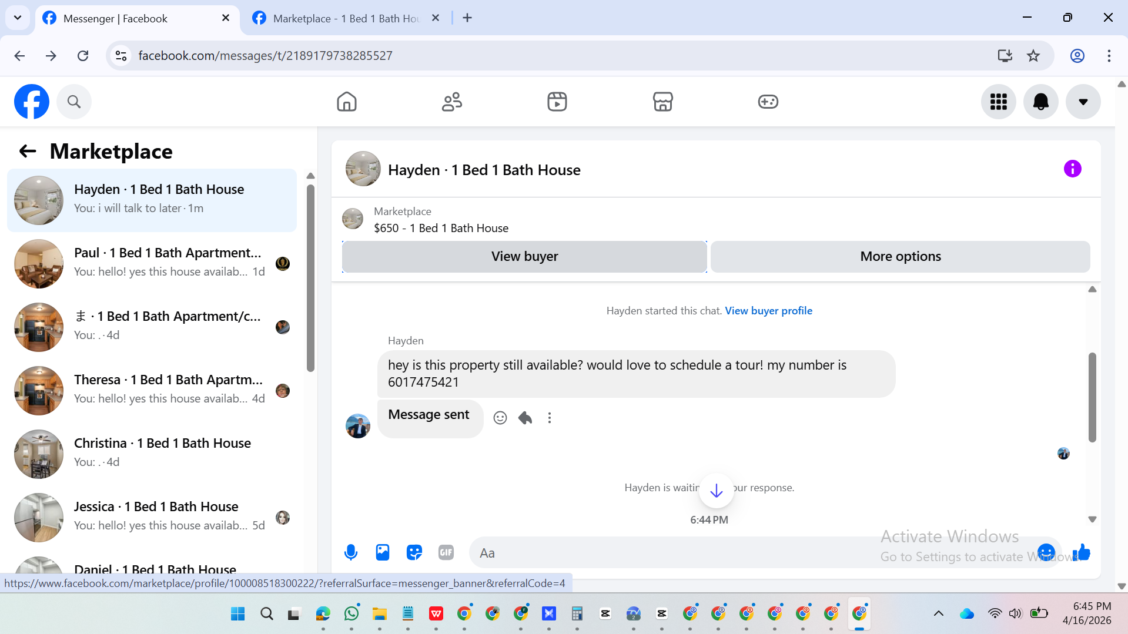Image resolution: width=1128 pixels, height=634 pixels.
Task: Expand the account dropdown arrow
Action: click(x=1083, y=102)
